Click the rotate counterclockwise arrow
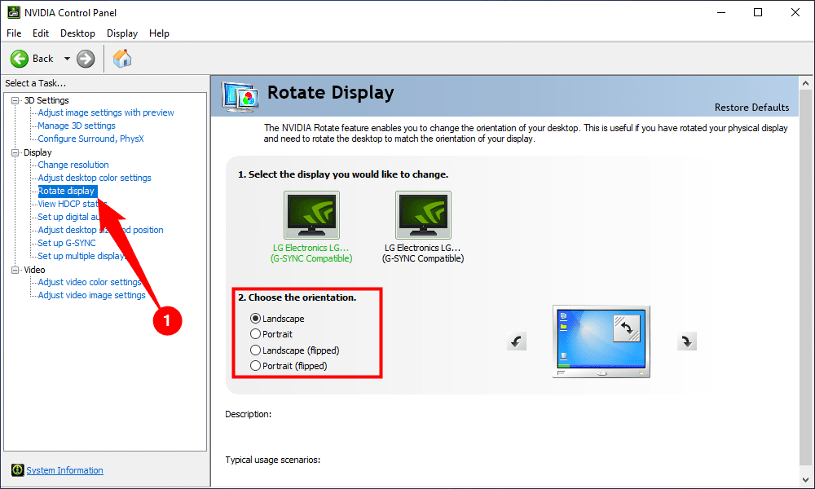This screenshot has width=815, height=489. pyautogui.click(x=517, y=341)
